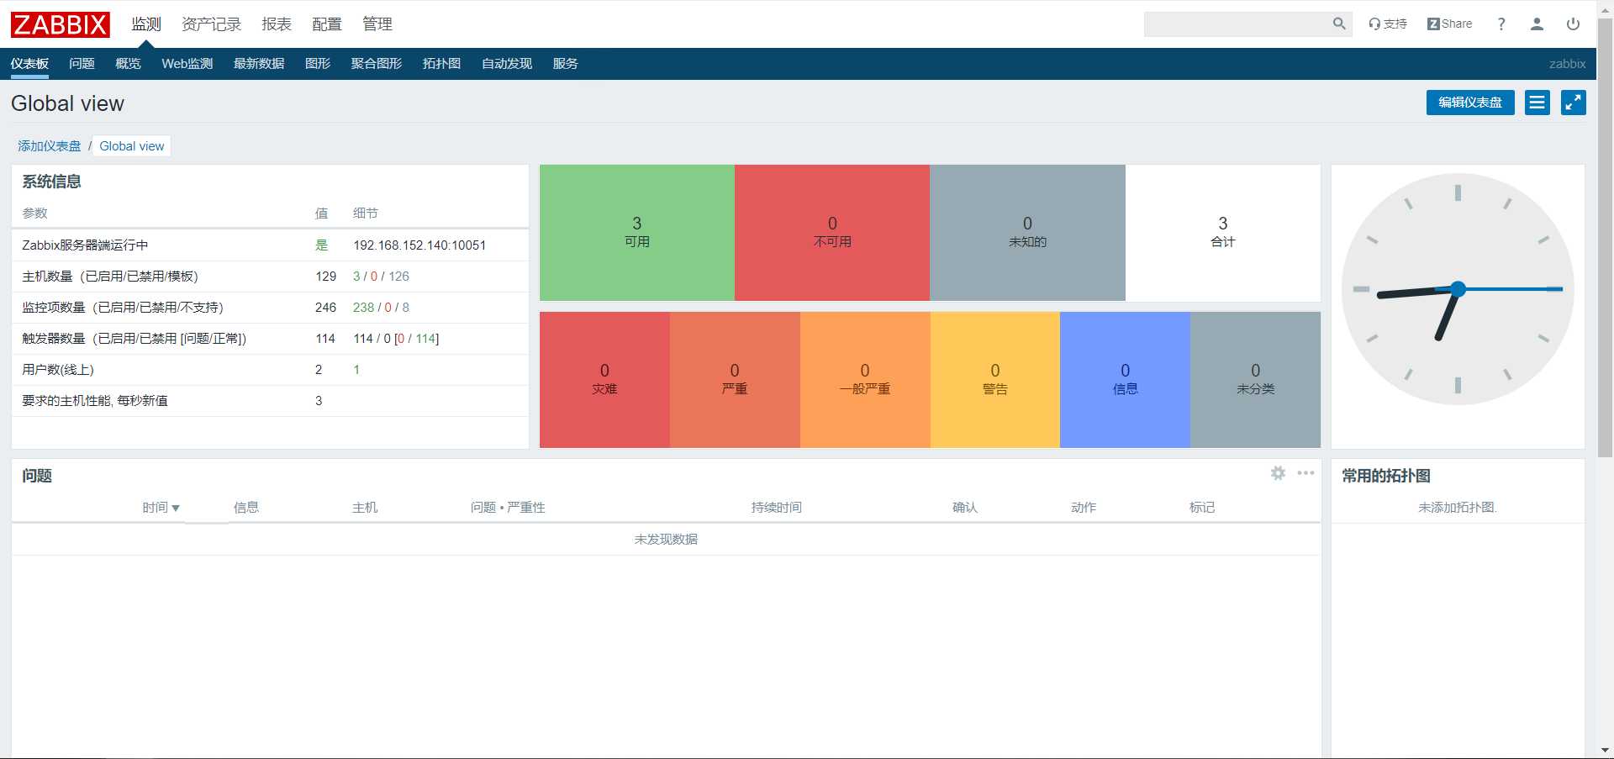This screenshot has width=1614, height=759.
Task: Click the 监控项数量 row value 246
Action: (x=325, y=308)
